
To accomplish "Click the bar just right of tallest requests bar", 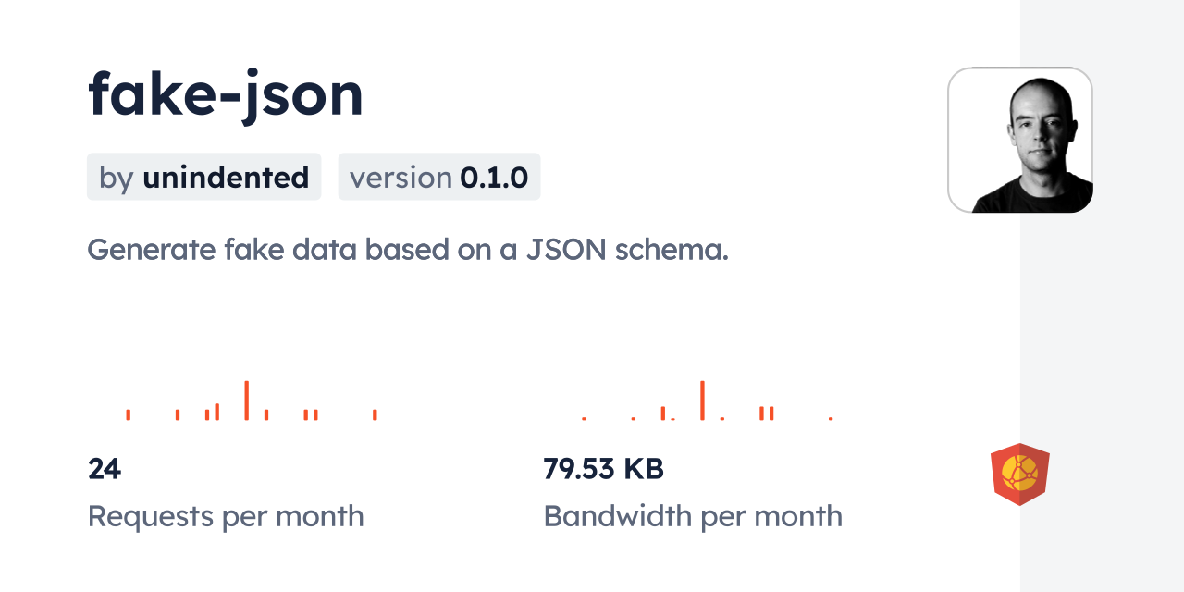I will pyautogui.click(x=266, y=414).
